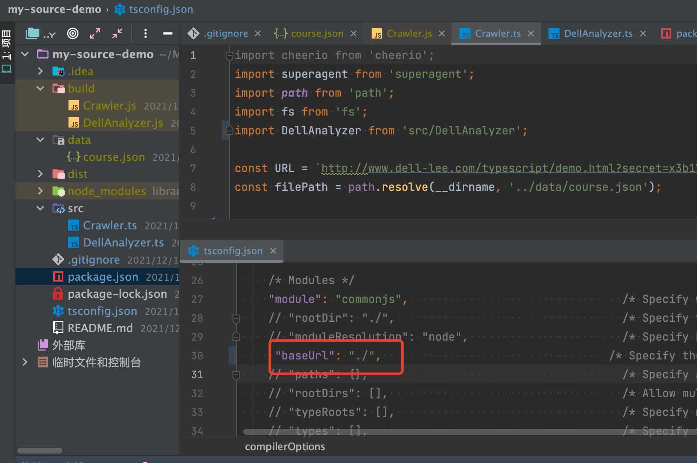Click tsconfig.json in the breadcrumb bar

click(x=161, y=9)
